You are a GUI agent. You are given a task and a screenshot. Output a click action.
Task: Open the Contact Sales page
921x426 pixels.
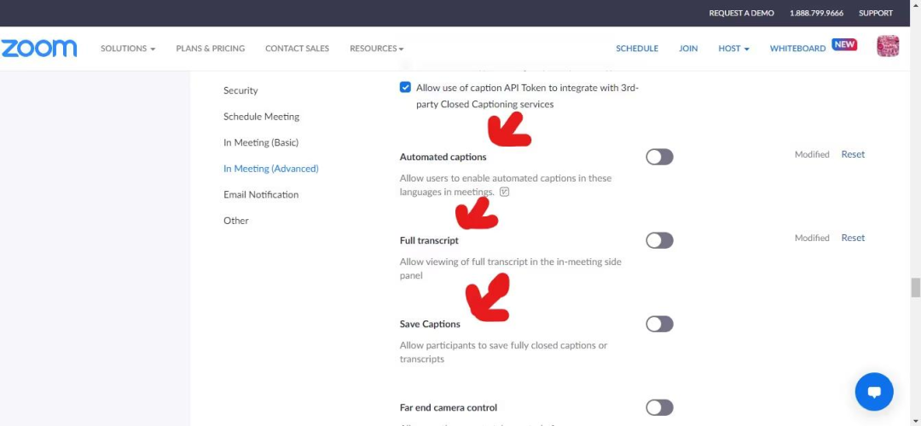click(x=298, y=49)
